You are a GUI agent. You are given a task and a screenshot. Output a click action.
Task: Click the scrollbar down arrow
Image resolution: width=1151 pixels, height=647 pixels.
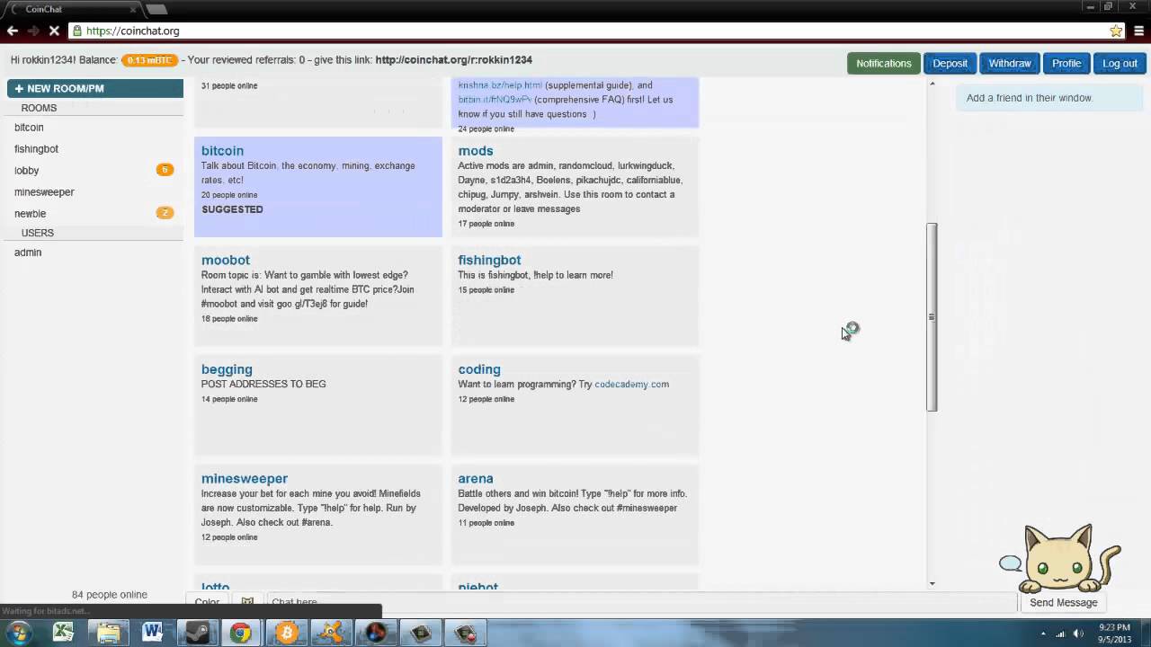click(932, 583)
